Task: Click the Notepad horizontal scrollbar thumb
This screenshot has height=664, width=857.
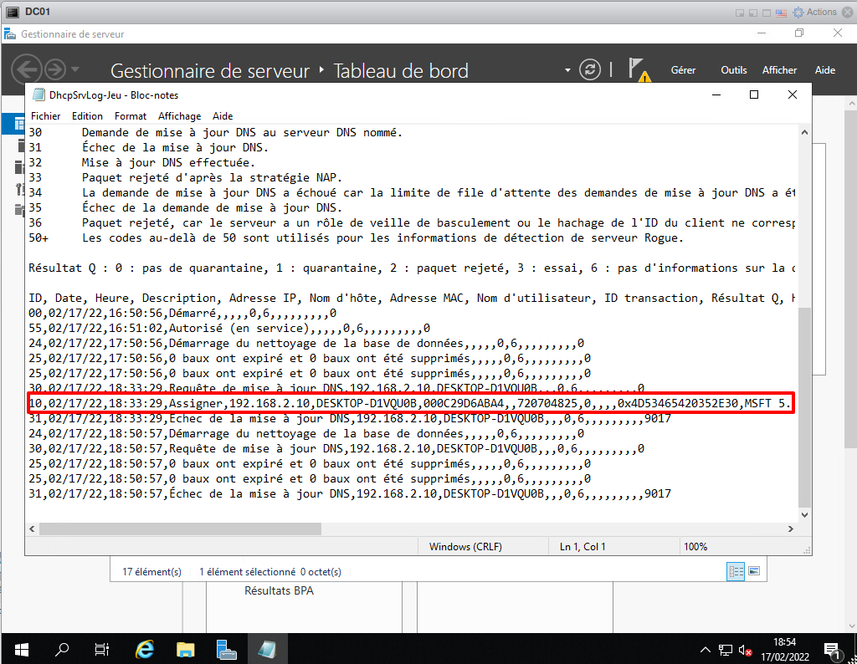Action: point(180,529)
